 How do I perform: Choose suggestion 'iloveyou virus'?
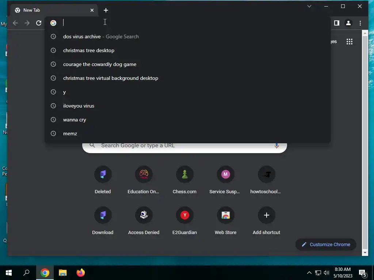(x=187, y=106)
